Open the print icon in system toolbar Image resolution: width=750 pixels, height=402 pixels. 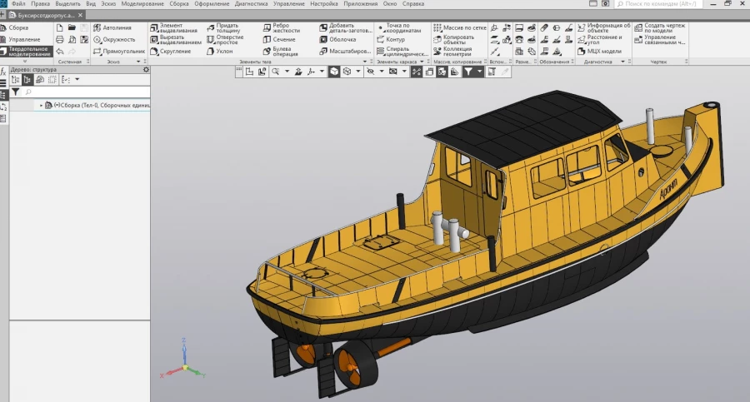pyautogui.click(x=60, y=40)
